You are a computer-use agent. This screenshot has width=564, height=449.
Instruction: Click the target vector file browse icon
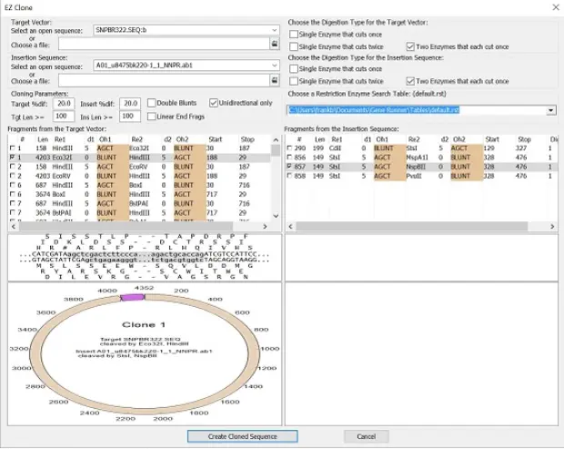point(274,43)
